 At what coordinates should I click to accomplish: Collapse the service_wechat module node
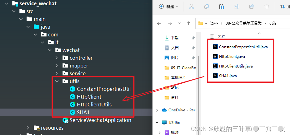[7, 3]
